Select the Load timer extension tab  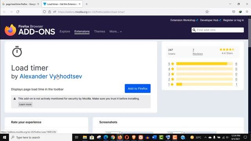(x=62, y=4)
